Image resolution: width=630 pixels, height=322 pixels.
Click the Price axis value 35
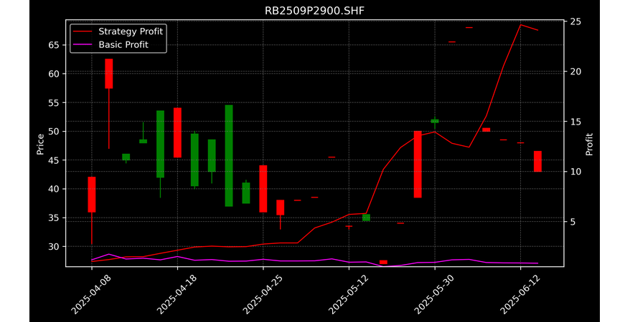tap(54, 218)
